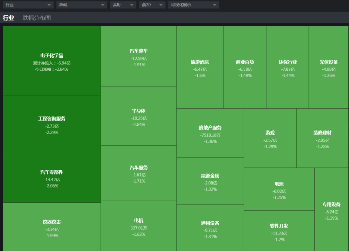349x251 pixels.
Task: Select the 通用设备 treemap block
Action: coord(210,228)
